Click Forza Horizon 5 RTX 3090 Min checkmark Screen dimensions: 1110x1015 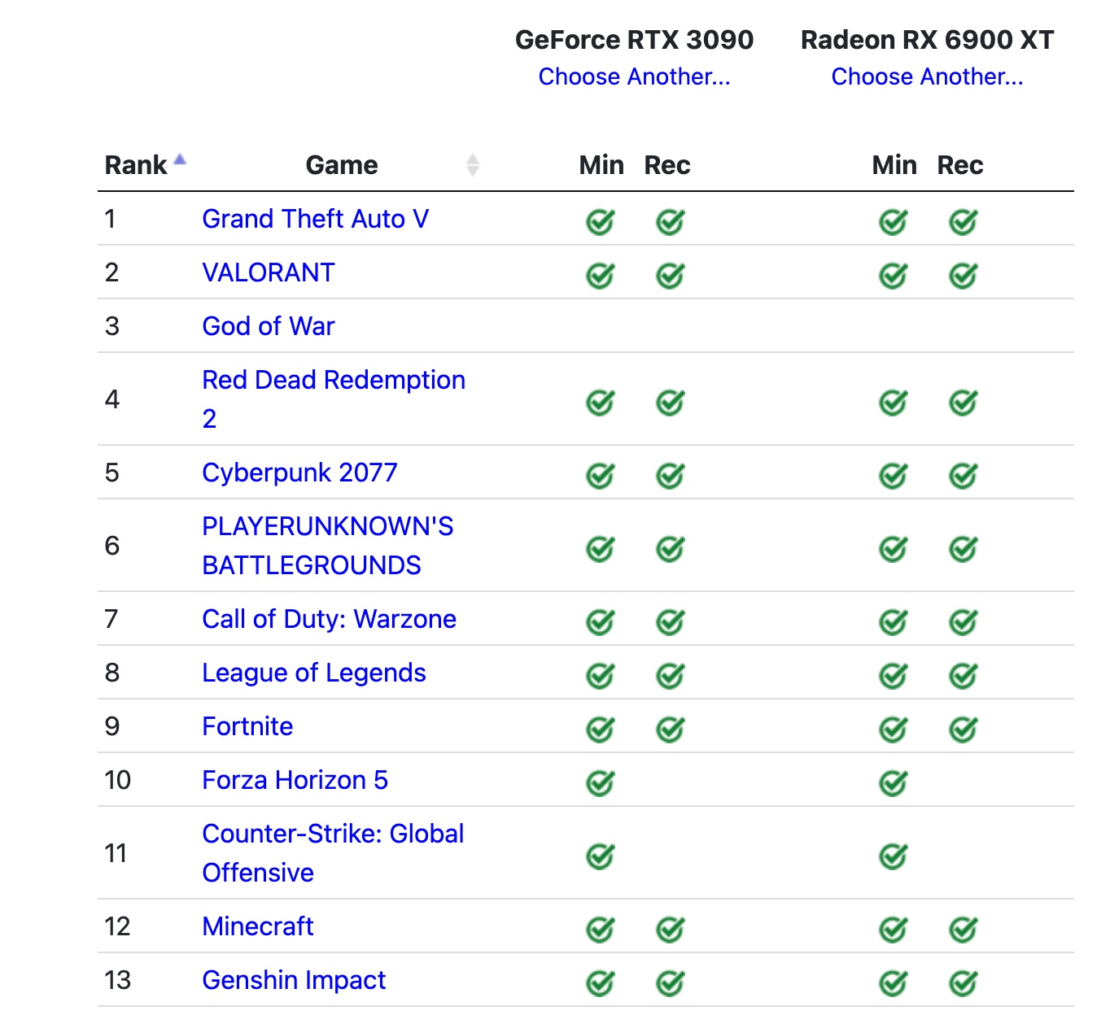pyautogui.click(x=601, y=782)
